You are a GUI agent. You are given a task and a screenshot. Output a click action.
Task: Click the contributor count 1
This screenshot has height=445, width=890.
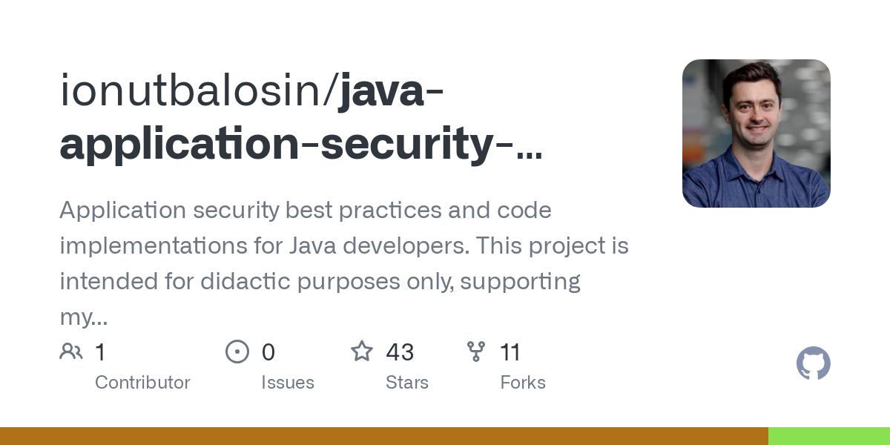click(100, 352)
